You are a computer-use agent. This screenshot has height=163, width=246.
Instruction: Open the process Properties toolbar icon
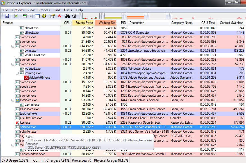pyautogui.click(x=53, y=16)
